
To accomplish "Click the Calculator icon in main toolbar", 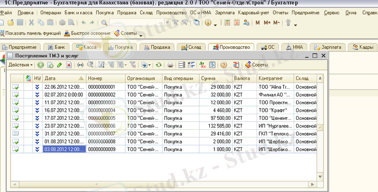I will click(x=226, y=22).
